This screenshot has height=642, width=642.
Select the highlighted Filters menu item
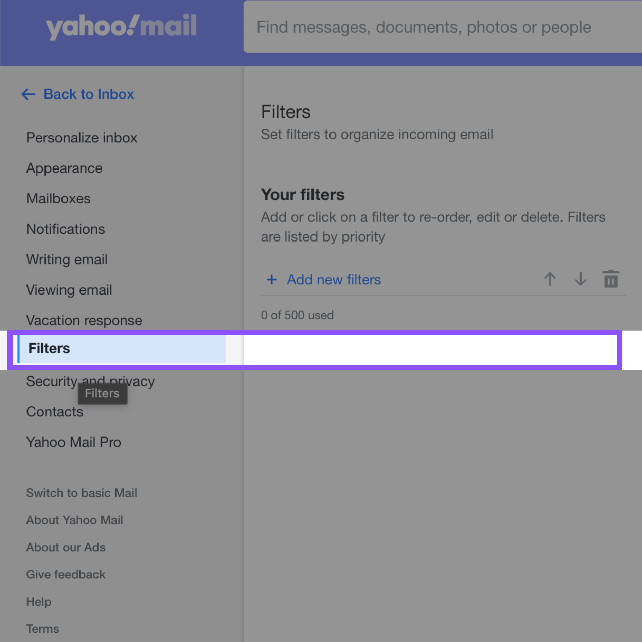point(122,349)
